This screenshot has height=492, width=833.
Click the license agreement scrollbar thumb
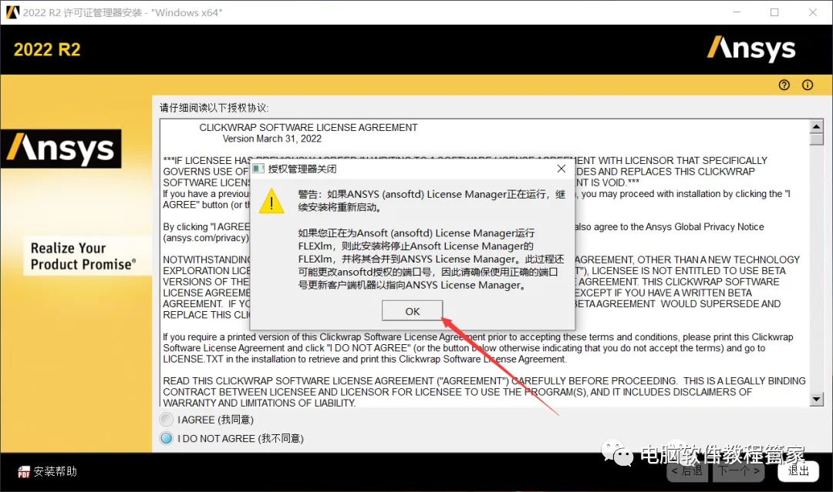817,139
